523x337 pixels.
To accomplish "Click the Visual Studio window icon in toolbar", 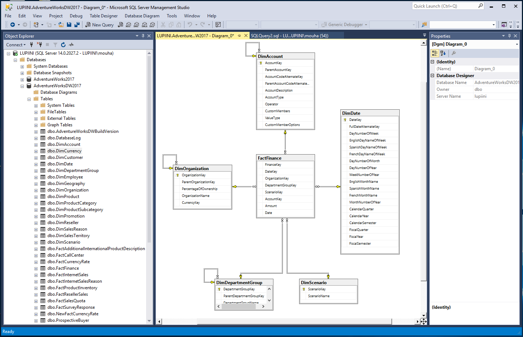I will (504, 25).
